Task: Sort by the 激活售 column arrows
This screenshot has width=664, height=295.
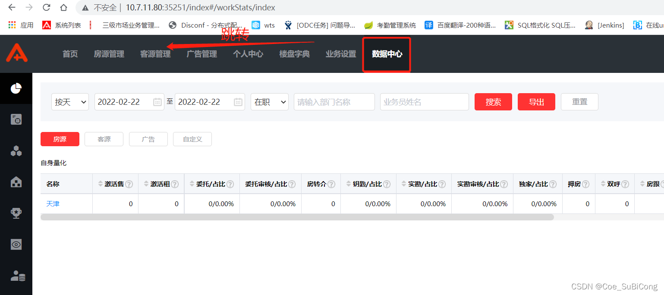Action: tap(101, 184)
